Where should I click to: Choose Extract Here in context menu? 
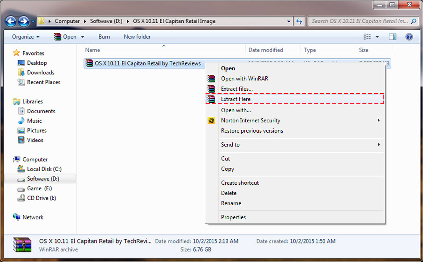pyautogui.click(x=295, y=99)
